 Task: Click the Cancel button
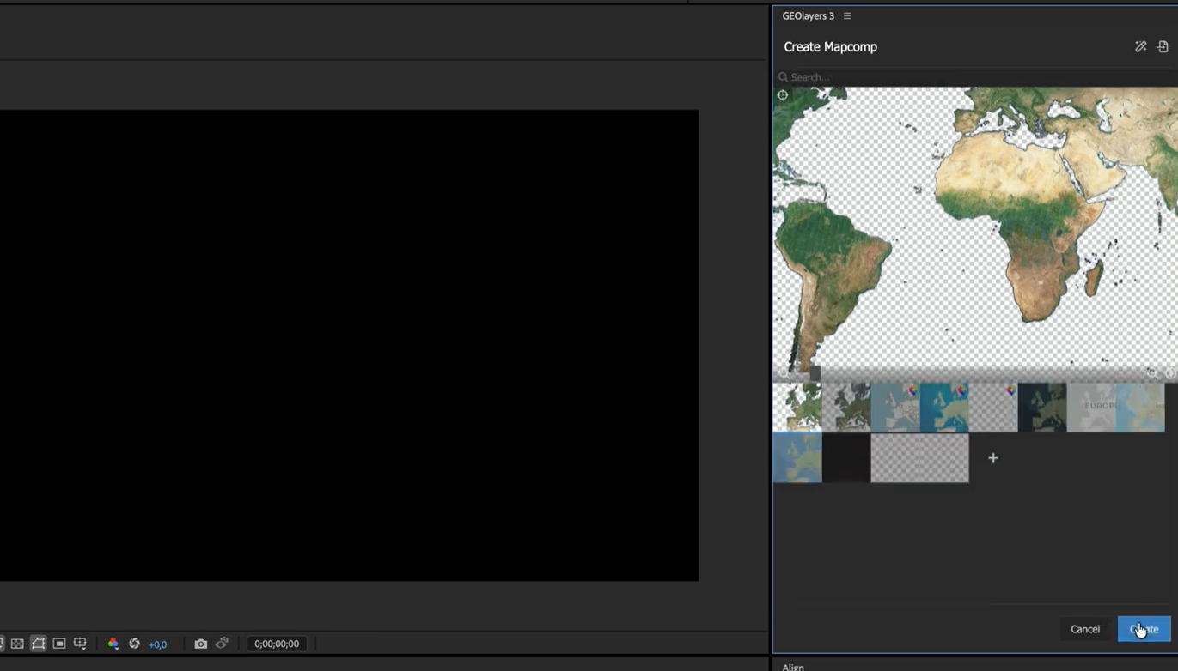click(1084, 629)
